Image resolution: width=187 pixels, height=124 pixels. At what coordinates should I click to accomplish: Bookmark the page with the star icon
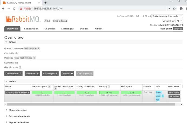[x=174, y=9]
